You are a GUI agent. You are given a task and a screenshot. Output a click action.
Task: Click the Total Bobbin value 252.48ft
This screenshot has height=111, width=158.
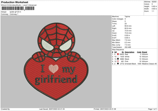(x=128, y=47)
